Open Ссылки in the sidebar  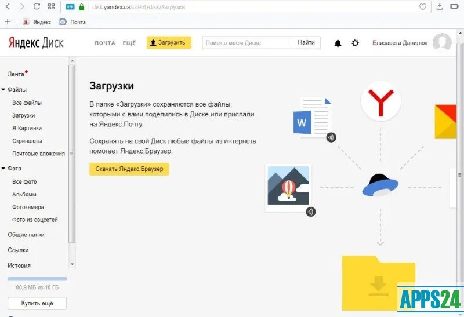(x=19, y=250)
